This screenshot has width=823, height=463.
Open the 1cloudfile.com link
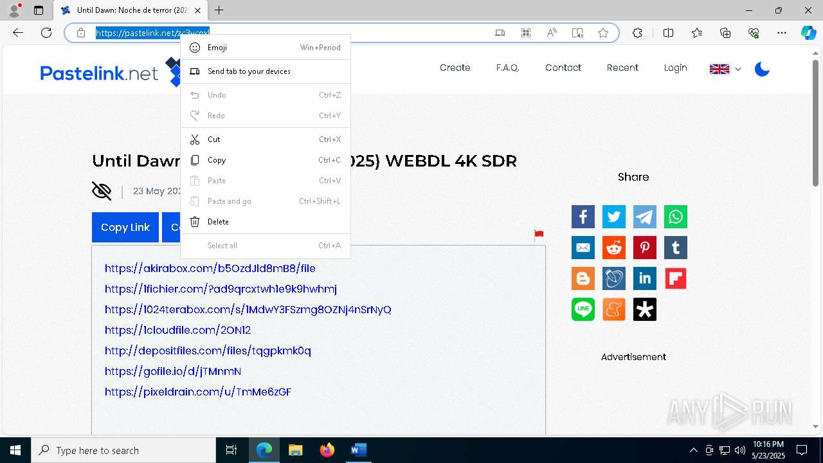[x=177, y=330]
